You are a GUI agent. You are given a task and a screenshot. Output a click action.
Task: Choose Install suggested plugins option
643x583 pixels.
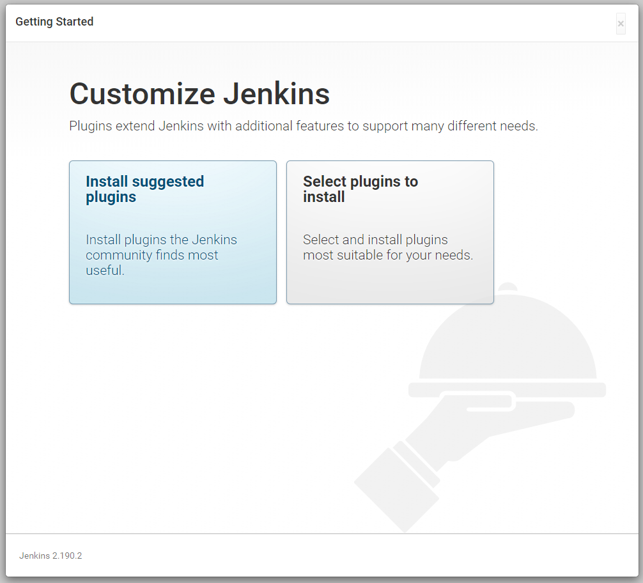pos(173,232)
